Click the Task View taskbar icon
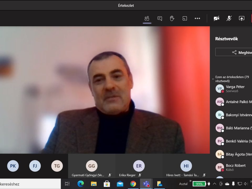The image size is (252, 189). pyautogui.click(x=67, y=184)
